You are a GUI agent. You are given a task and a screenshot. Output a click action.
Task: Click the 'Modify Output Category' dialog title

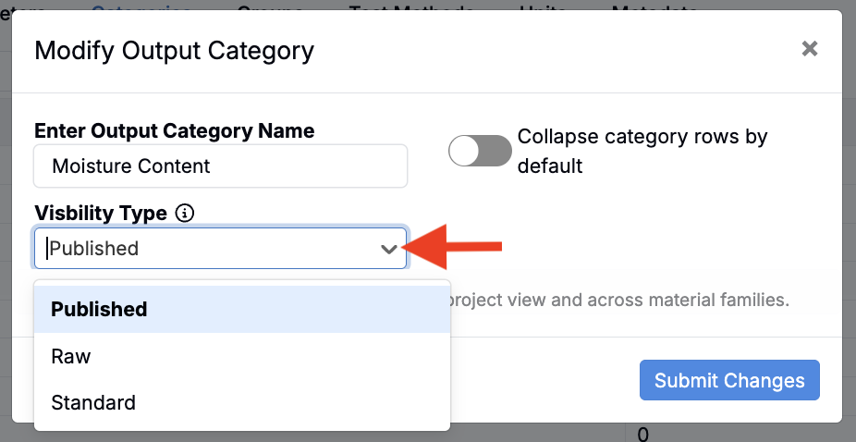pos(174,50)
